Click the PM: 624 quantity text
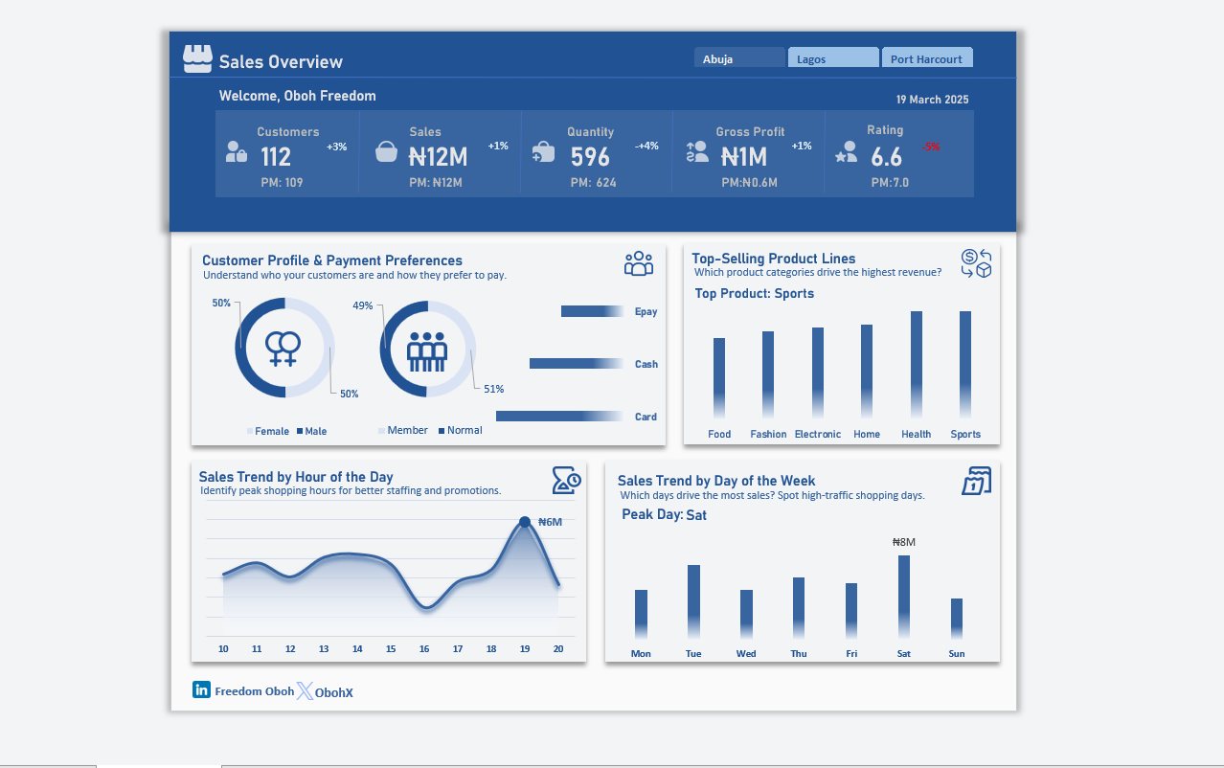 (x=594, y=182)
